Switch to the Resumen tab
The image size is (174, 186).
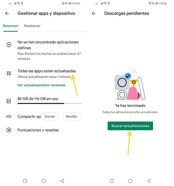point(10,26)
